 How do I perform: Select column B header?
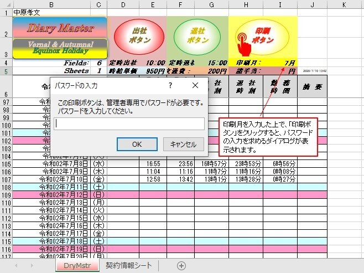[x=51, y=4]
